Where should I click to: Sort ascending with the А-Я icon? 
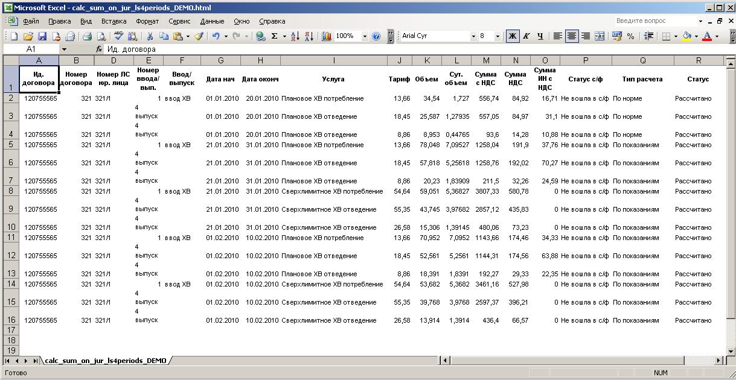coord(295,36)
